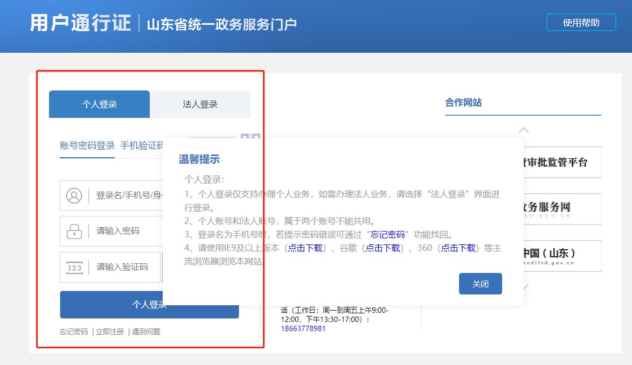Click the 123 captcha icon
Image resolution: width=632 pixels, height=365 pixels.
(x=74, y=267)
